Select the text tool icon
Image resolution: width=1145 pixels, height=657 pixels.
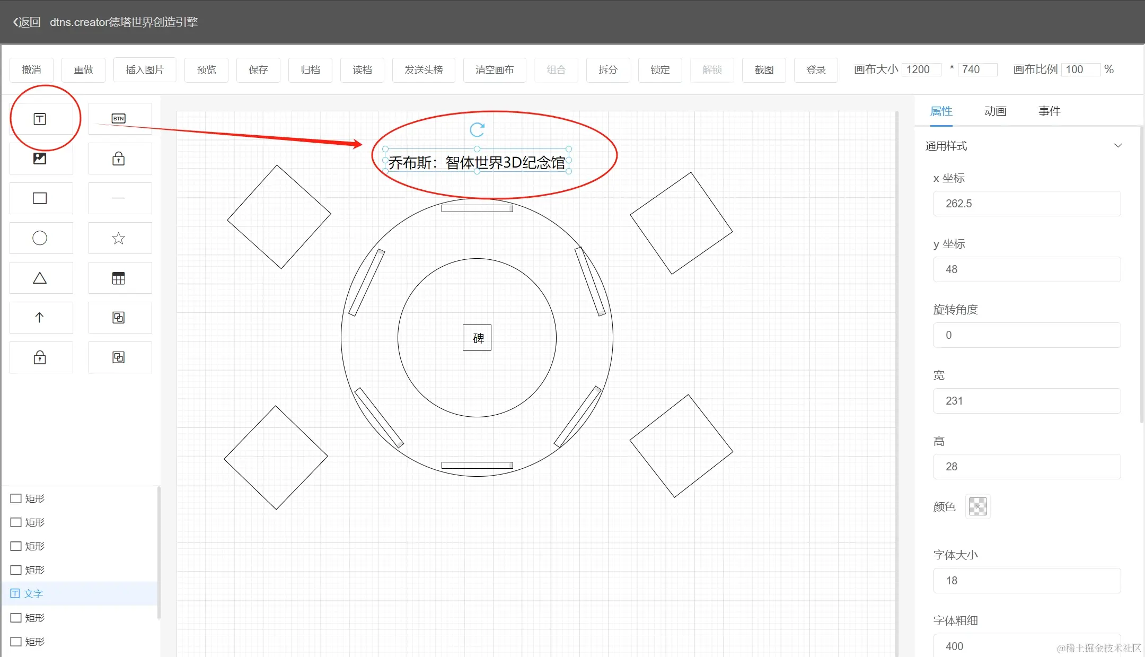[x=40, y=119]
